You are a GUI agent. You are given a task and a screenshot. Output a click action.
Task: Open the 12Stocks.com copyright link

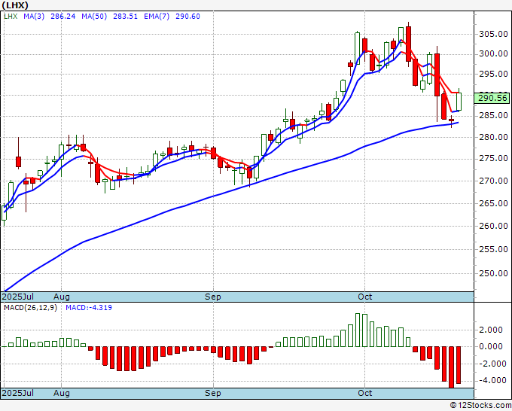click(480, 406)
